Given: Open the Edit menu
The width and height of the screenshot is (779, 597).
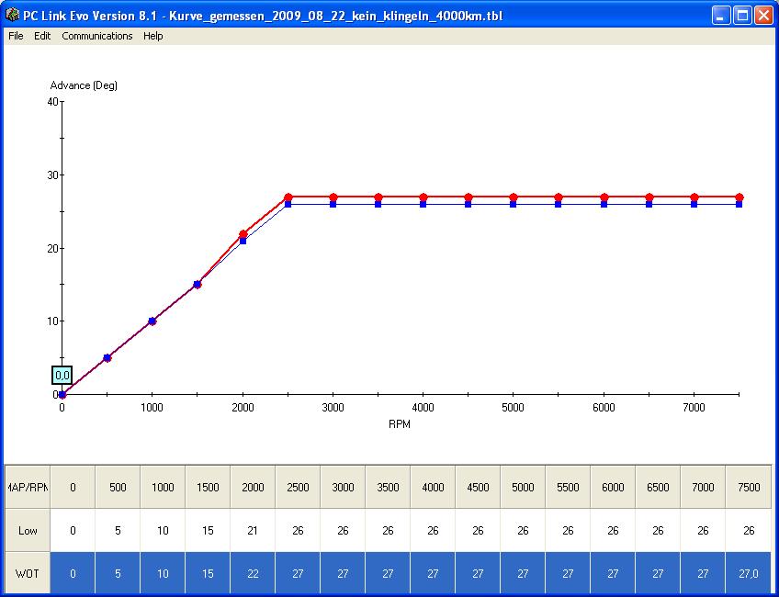Looking at the screenshot, I should tap(42, 36).
